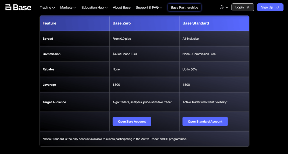Expand the Markets dropdown menu
The height and width of the screenshot is (154, 288).
pos(68,8)
